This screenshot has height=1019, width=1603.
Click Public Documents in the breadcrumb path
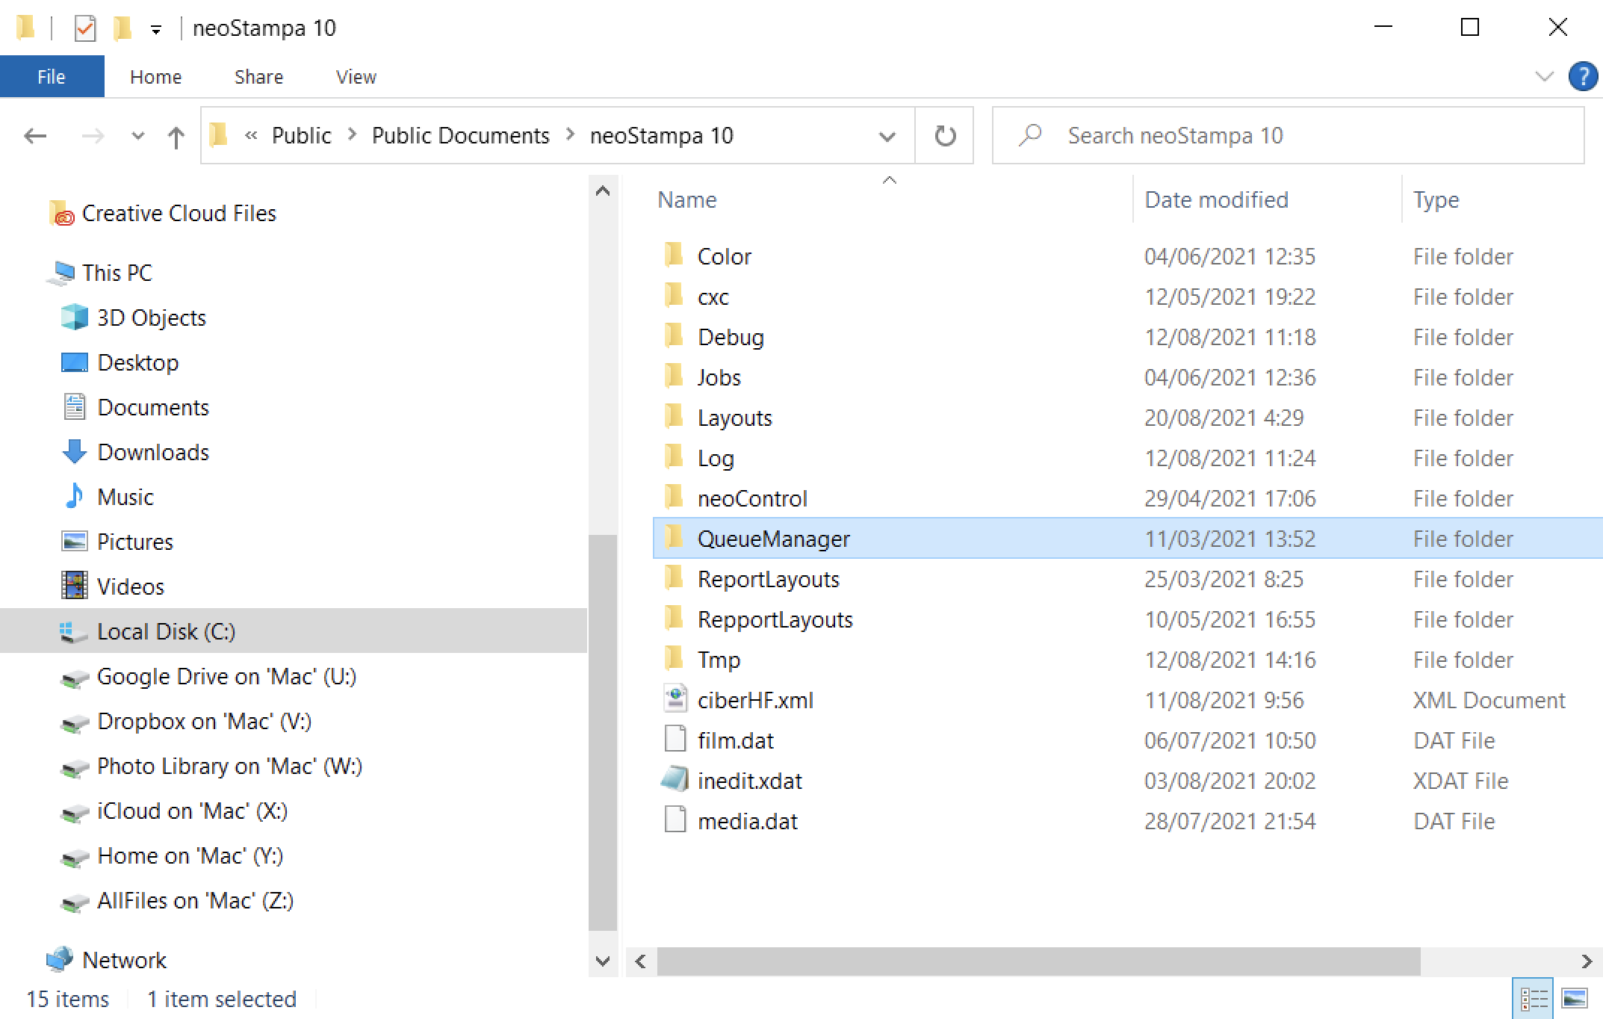coord(460,135)
